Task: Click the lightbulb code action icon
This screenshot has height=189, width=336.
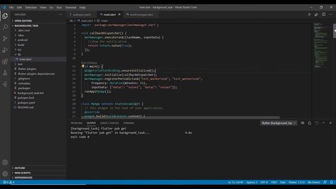Action: coord(83,66)
